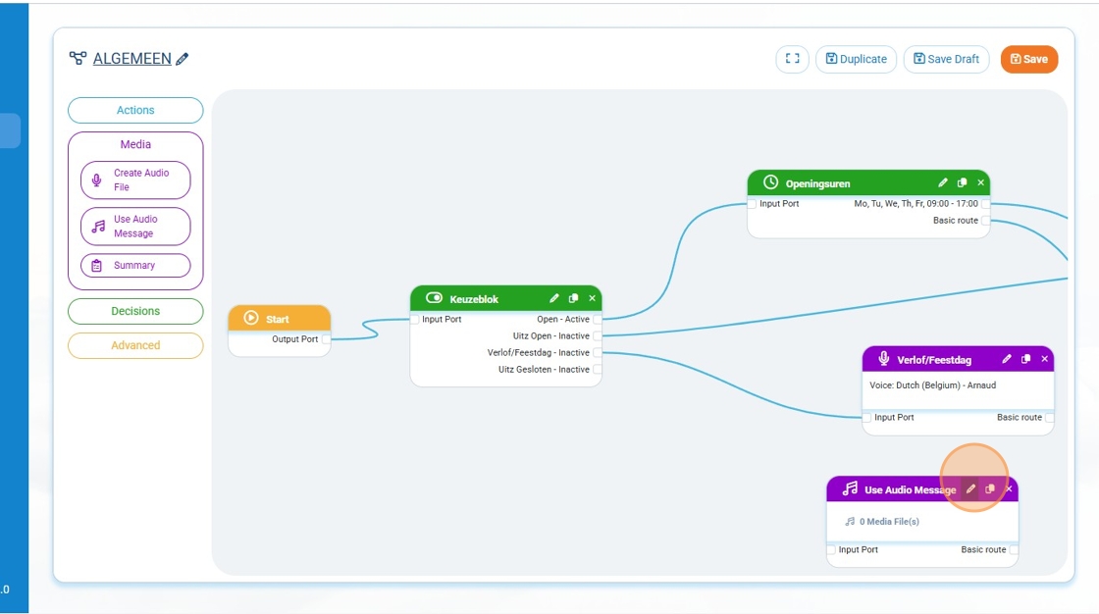Viewport: 1099px width, 614px height.
Task: Add a Create Audio File block
Action: coord(135,179)
